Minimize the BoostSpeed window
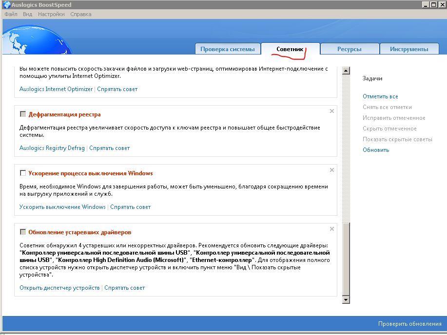This screenshot has width=447, height=335. 426,4
